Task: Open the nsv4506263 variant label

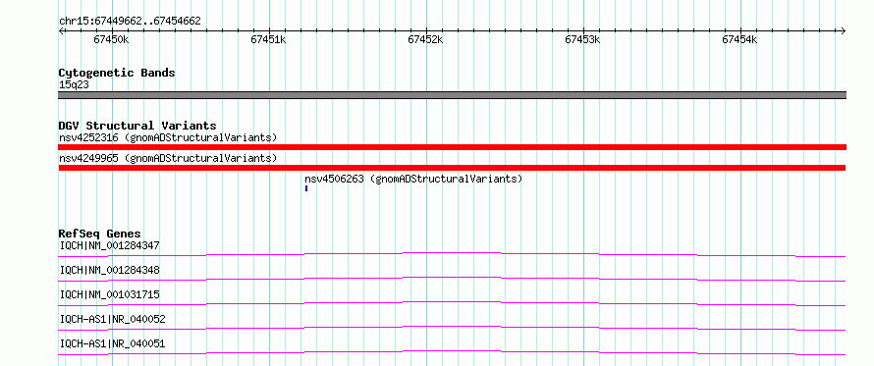Action: 413,180
